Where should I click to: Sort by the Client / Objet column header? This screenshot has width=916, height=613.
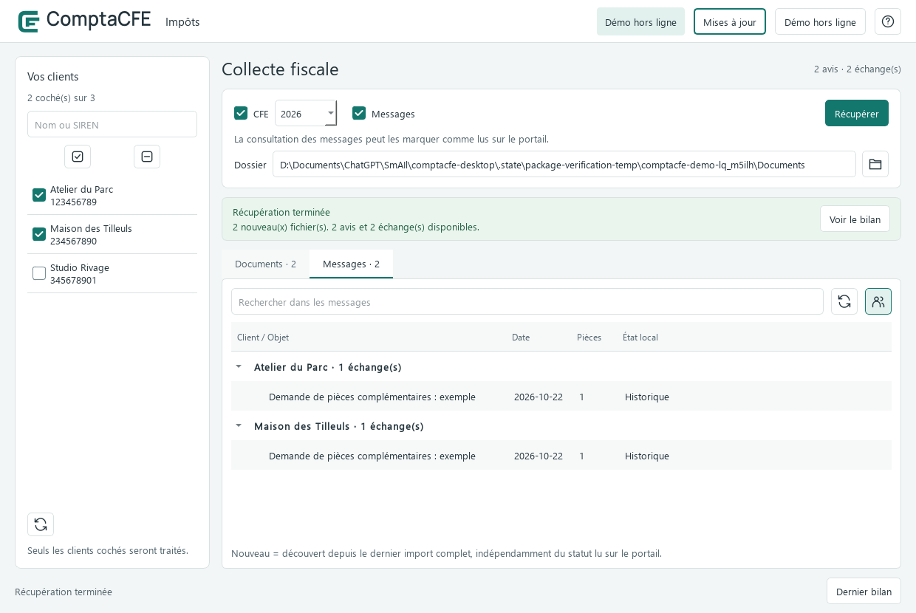click(263, 337)
